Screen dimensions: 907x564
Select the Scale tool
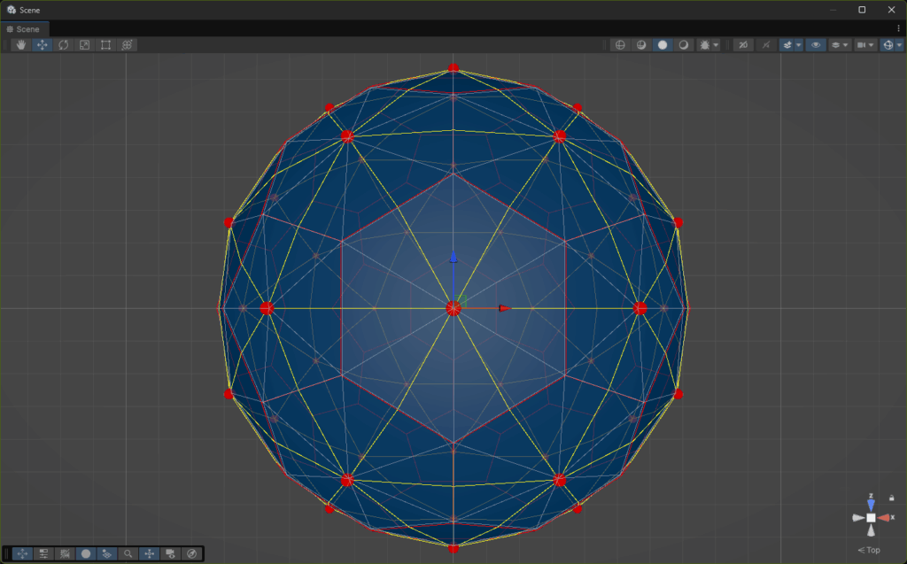[84, 45]
